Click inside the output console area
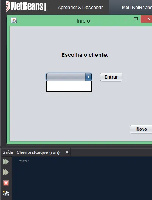The height and width of the screenshot is (200, 152). [82, 178]
